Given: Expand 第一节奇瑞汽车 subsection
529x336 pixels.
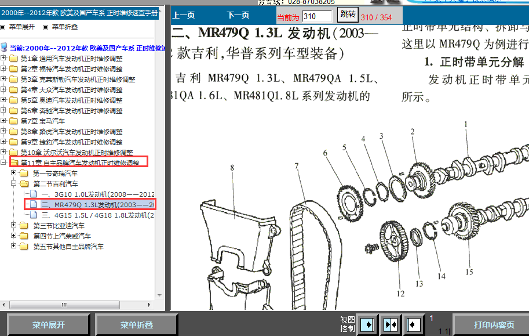Looking at the screenshot, I should point(13,173).
